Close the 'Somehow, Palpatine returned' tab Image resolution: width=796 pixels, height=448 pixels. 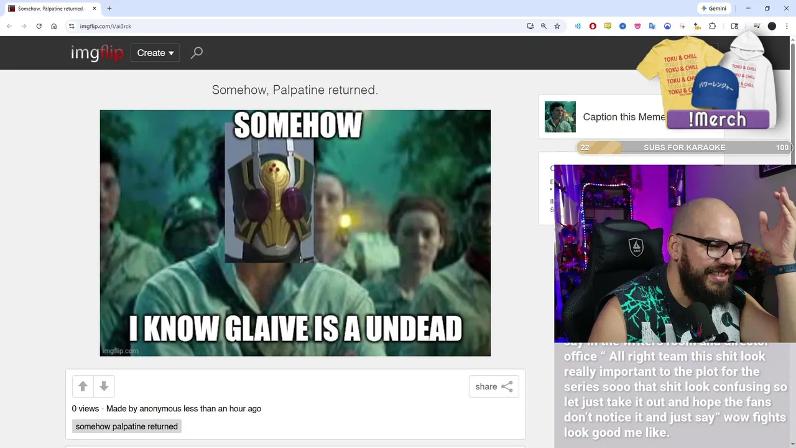[95, 9]
